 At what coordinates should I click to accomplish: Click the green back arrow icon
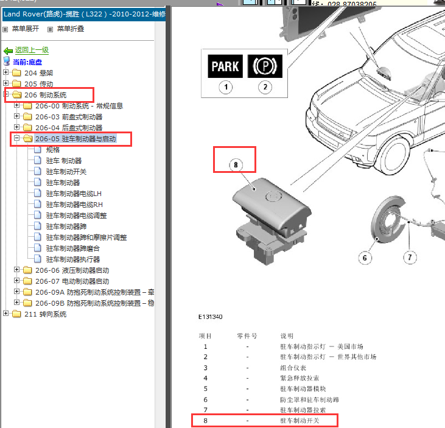pos(8,51)
